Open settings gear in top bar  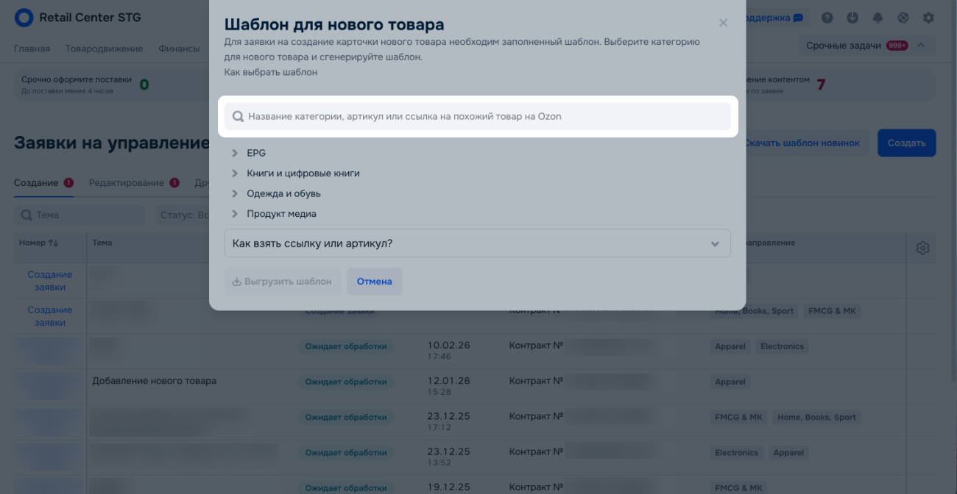[x=928, y=18]
